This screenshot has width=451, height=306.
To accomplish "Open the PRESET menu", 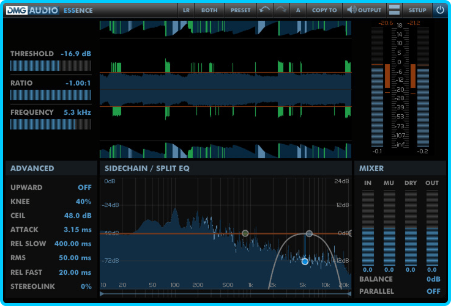I will tap(240, 10).
